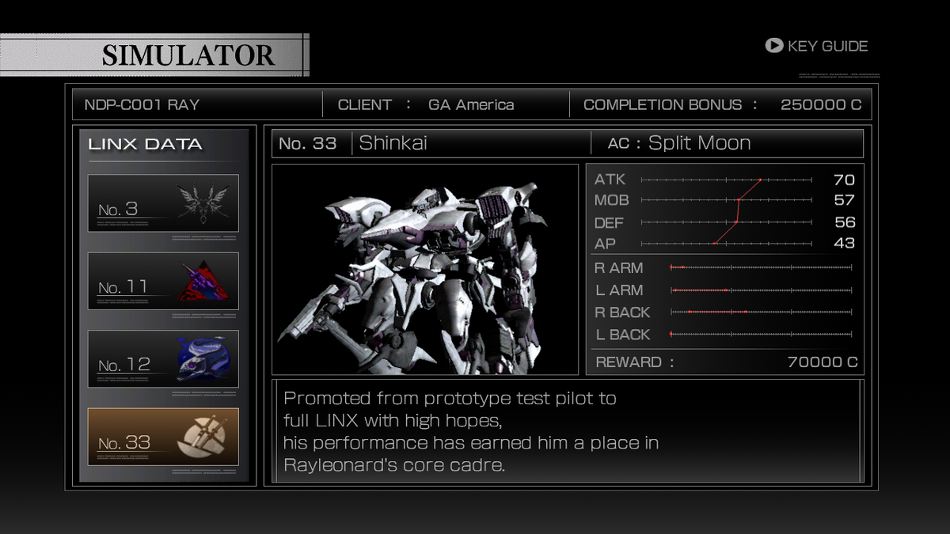The width and height of the screenshot is (950, 534).
Task: Click the REWARD 70000 C row
Action: [x=725, y=362]
